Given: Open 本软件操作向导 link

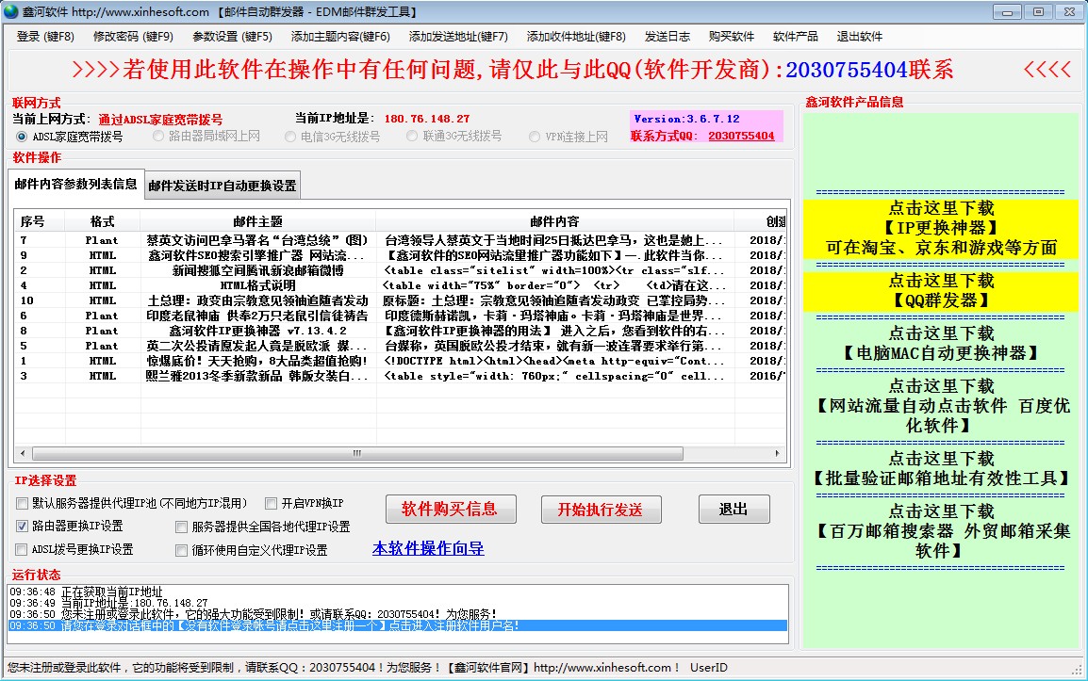Looking at the screenshot, I should (x=428, y=548).
